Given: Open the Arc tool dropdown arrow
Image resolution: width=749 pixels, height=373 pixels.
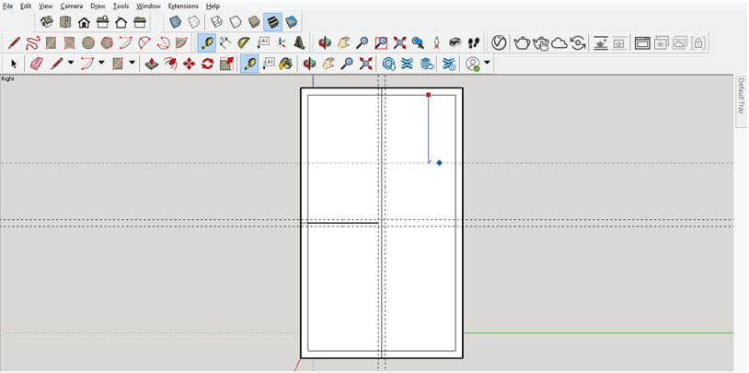Looking at the screenshot, I should (x=101, y=63).
